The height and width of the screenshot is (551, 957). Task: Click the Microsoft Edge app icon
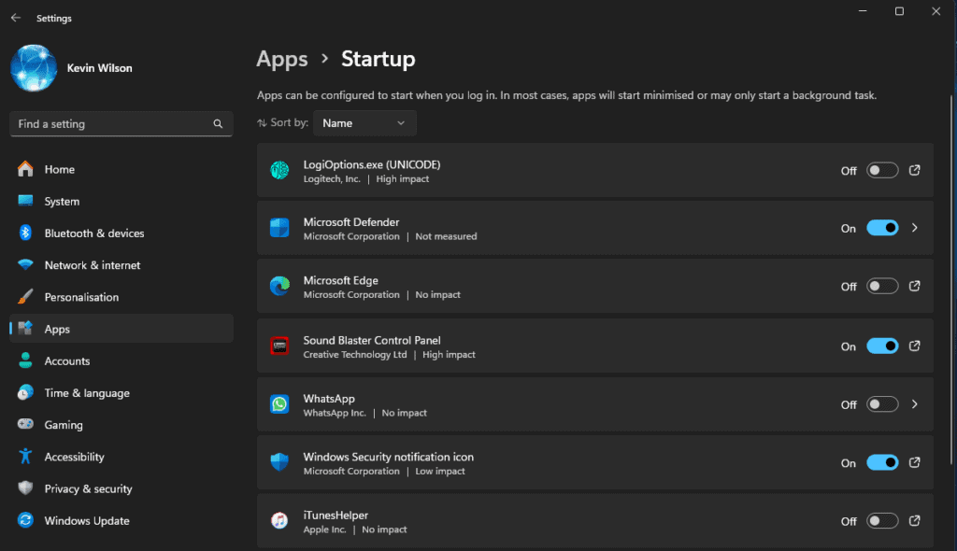pos(279,286)
